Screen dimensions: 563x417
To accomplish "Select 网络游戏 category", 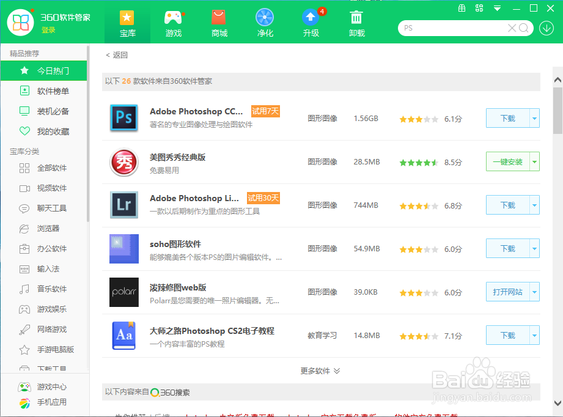I will [x=44, y=329].
